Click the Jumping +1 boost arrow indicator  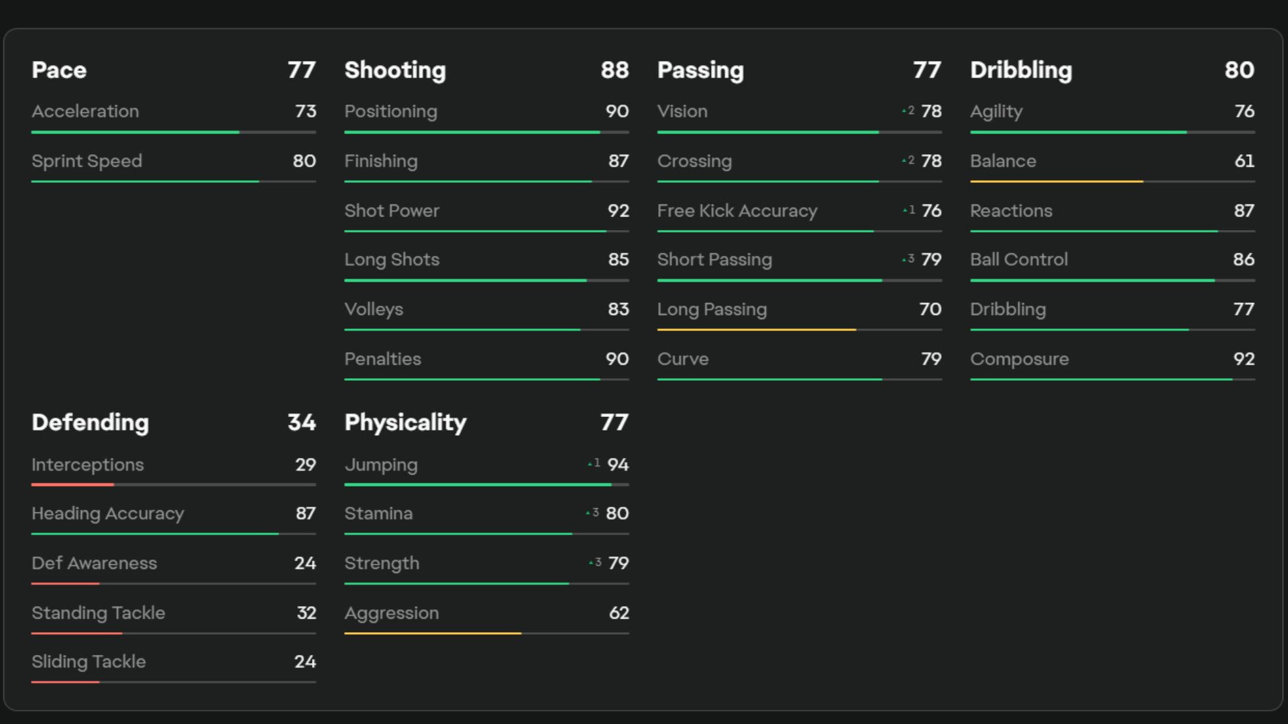click(x=594, y=464)
